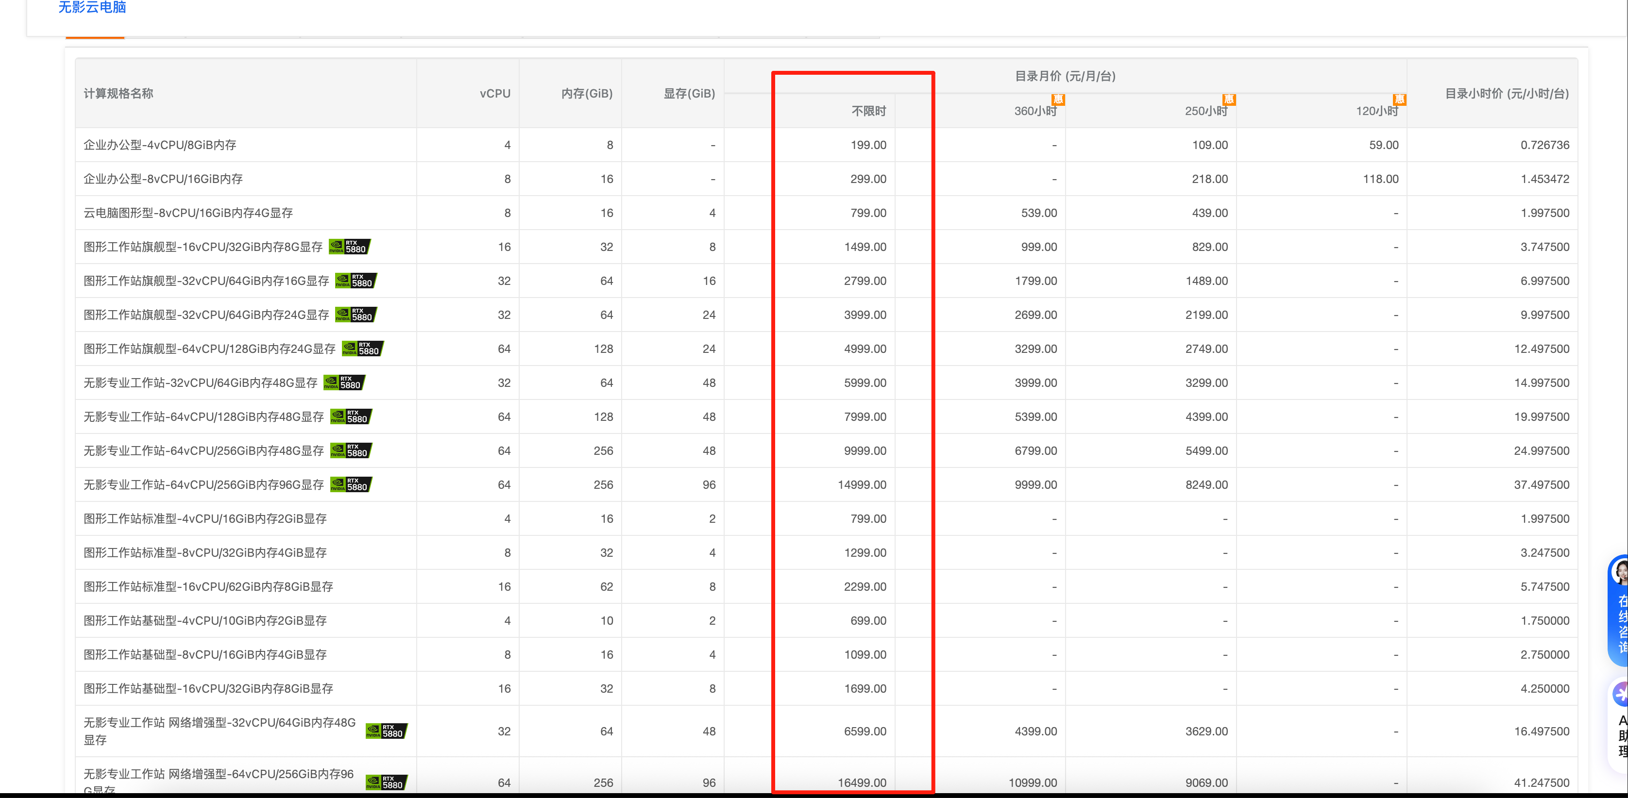Click row name 图形工作站基础型-16vCPU/32GiB内存8GiB显存

208,689
